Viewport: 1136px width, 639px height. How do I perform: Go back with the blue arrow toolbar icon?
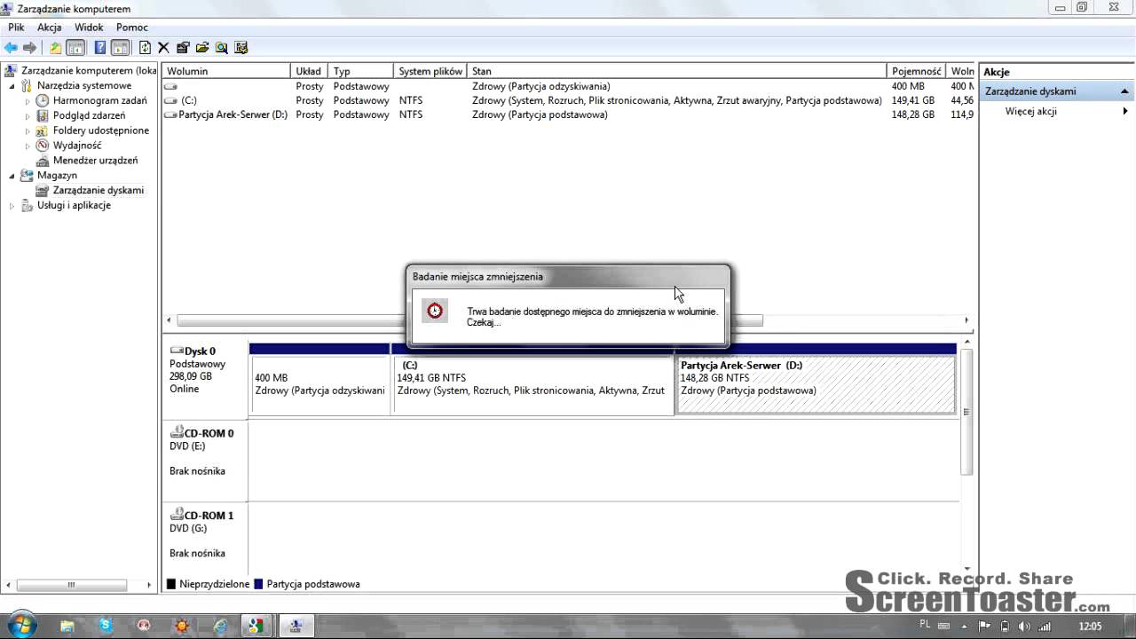pyautogui.click(x=11, y=48)
